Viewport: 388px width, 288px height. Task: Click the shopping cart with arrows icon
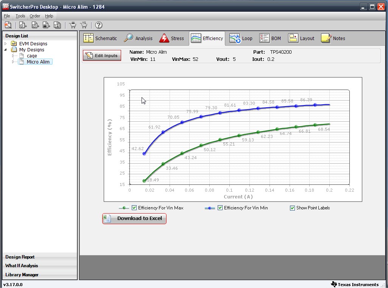click(x=84, y=25)
